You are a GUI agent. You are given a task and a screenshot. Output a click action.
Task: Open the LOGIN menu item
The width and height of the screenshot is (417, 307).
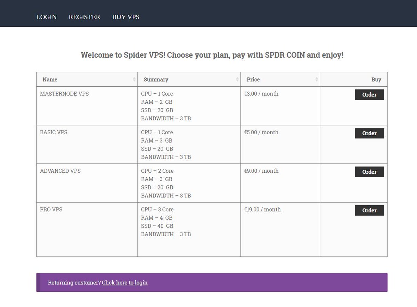(46, 17)
